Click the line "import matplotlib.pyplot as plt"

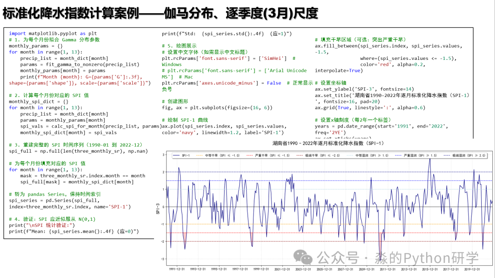[x=53, y=33]
